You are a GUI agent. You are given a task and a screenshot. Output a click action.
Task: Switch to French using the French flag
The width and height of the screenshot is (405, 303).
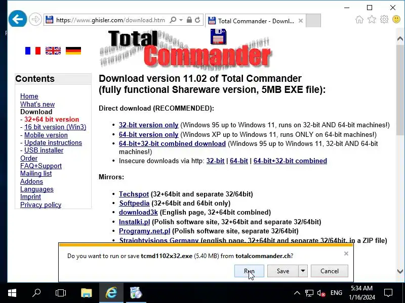pos(33,51)
